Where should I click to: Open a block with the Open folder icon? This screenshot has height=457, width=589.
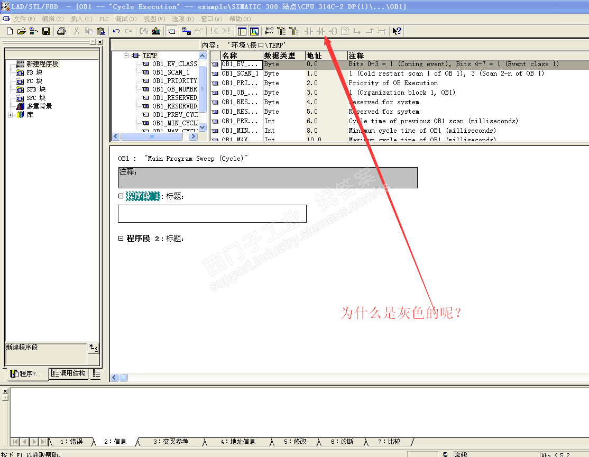coord(21,31)
